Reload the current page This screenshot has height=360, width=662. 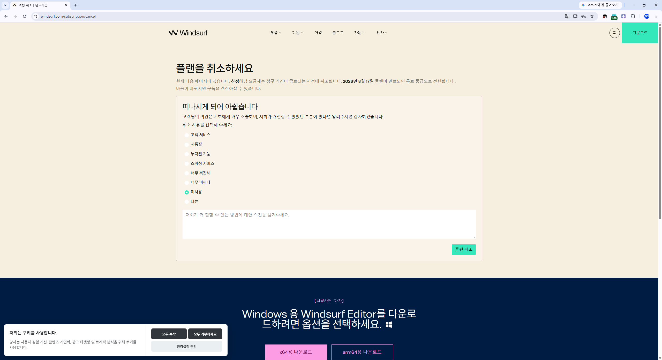[25, 16]
